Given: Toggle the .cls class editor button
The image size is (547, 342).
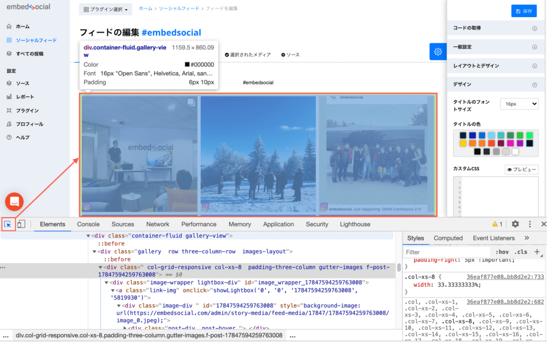Looking at the screenshot, I should point(520,252).
